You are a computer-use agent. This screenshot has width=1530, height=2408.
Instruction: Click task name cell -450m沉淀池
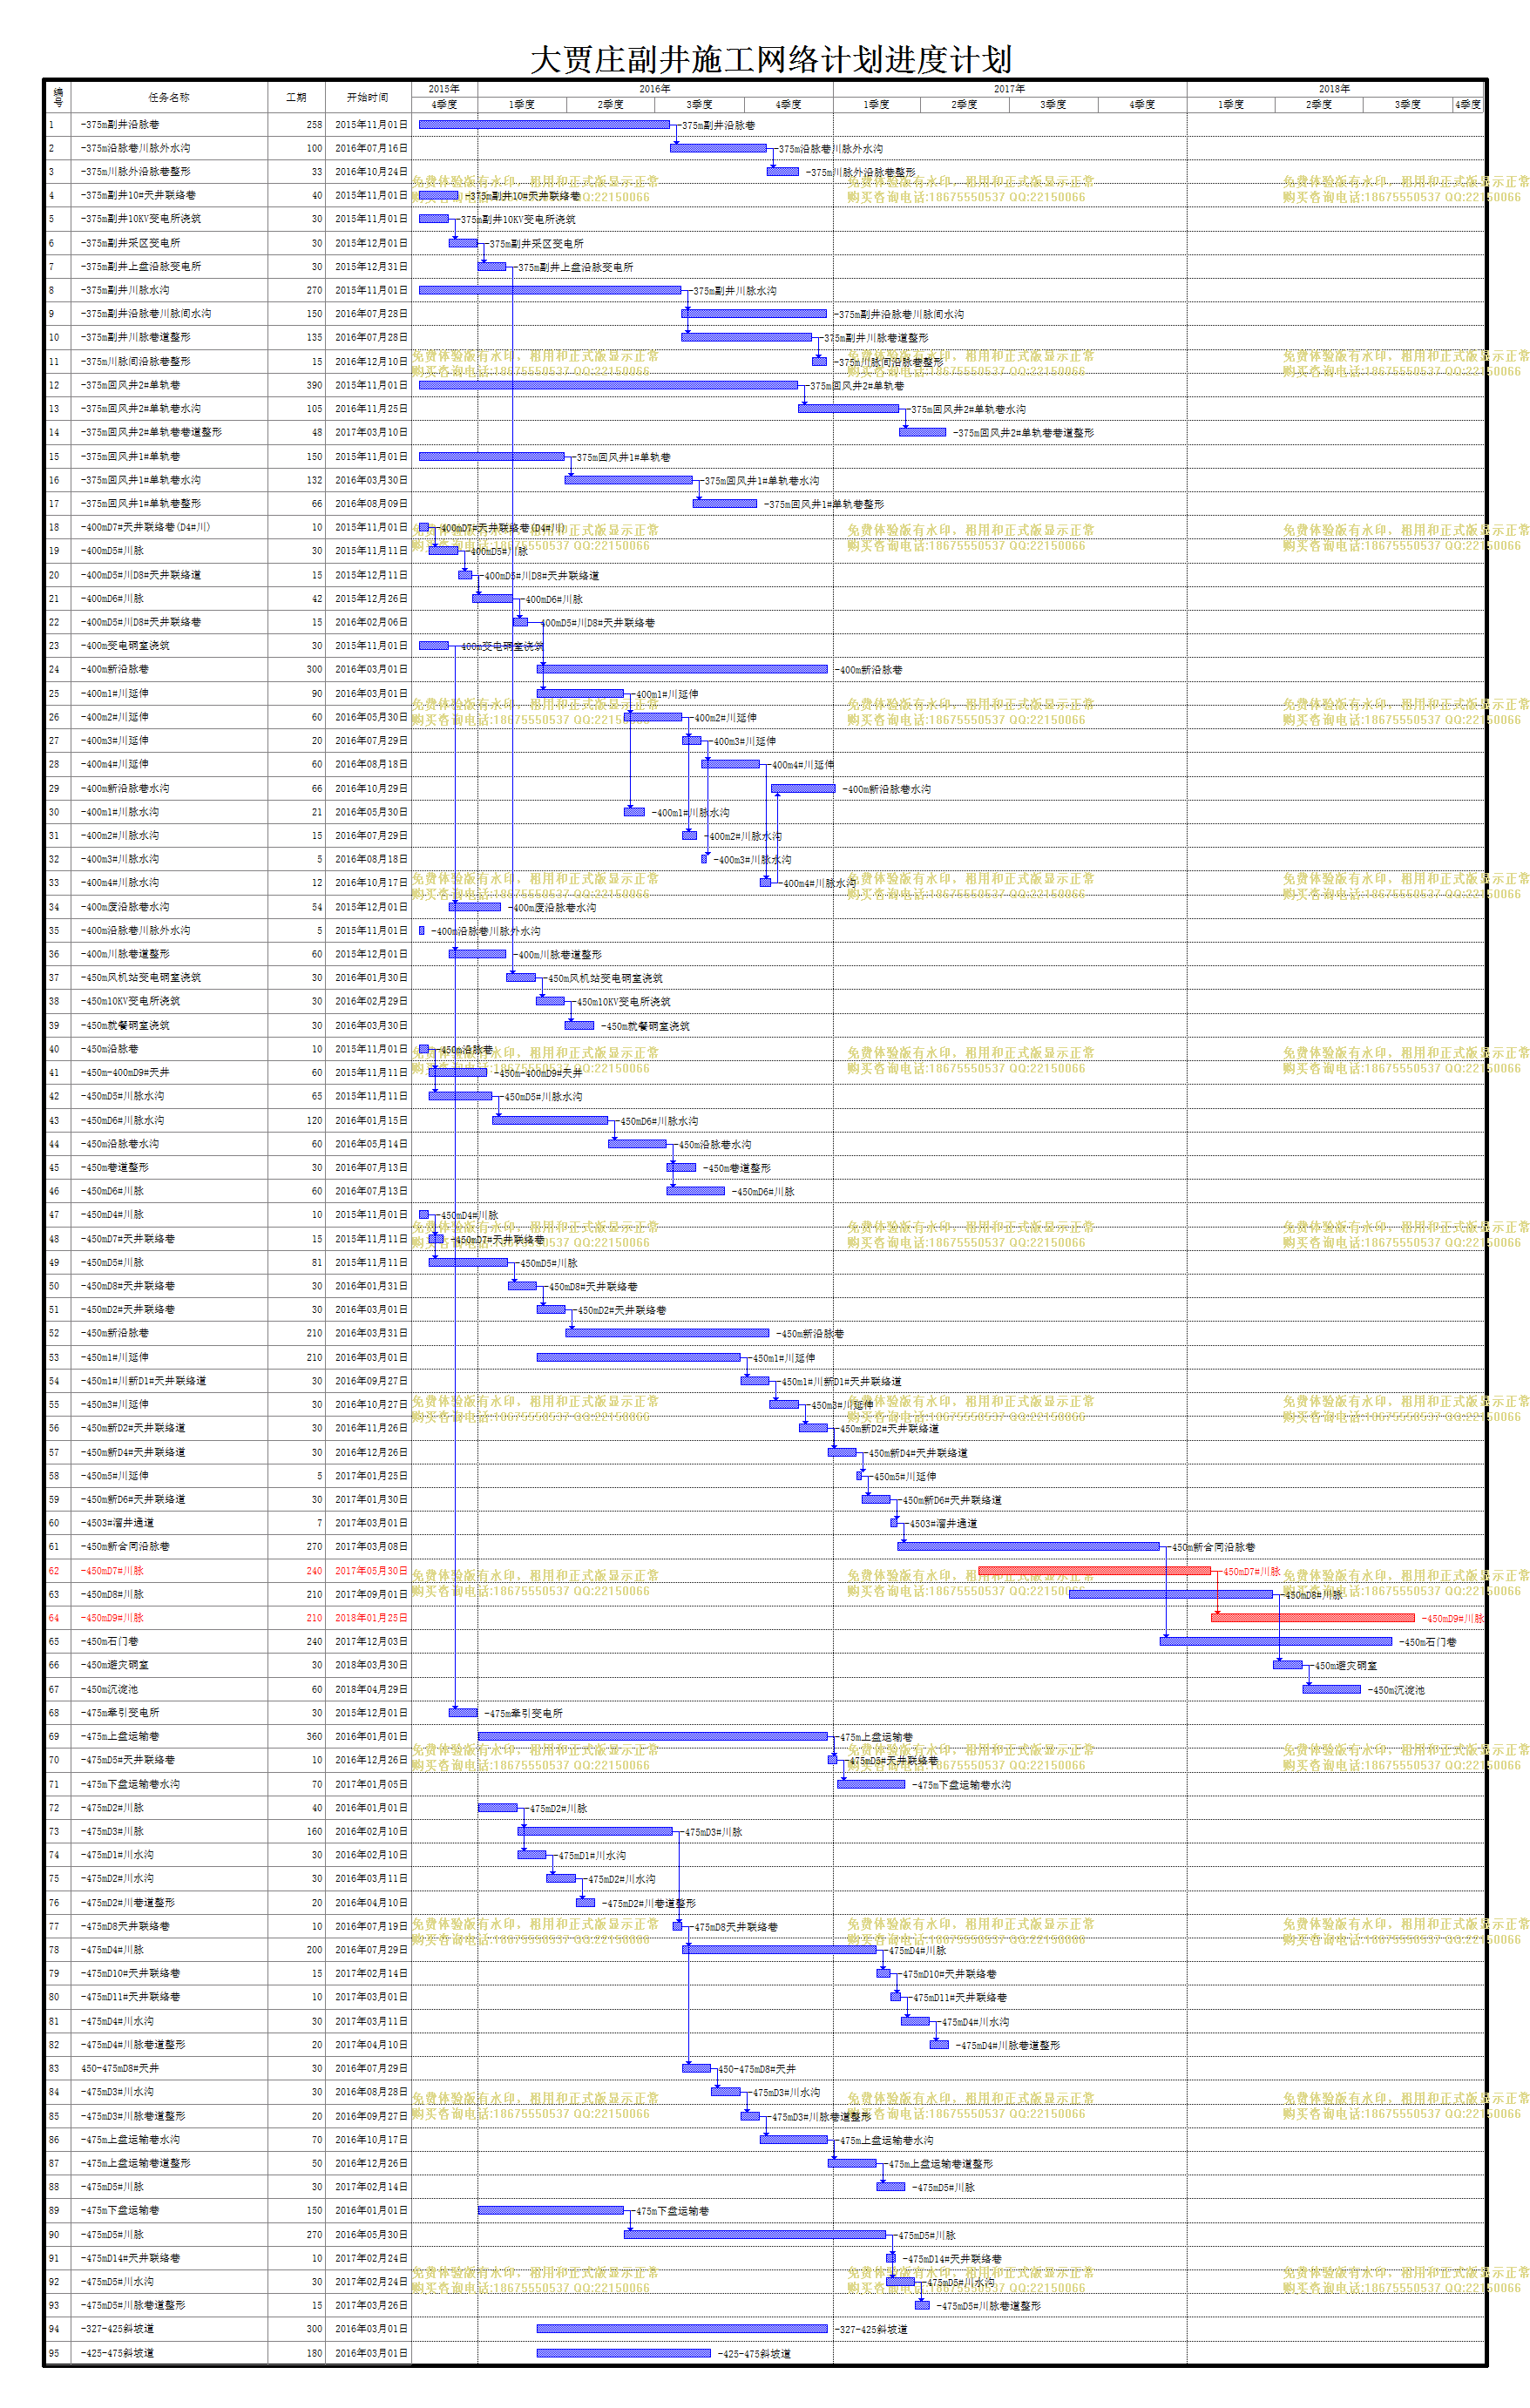pos(169,1689)
